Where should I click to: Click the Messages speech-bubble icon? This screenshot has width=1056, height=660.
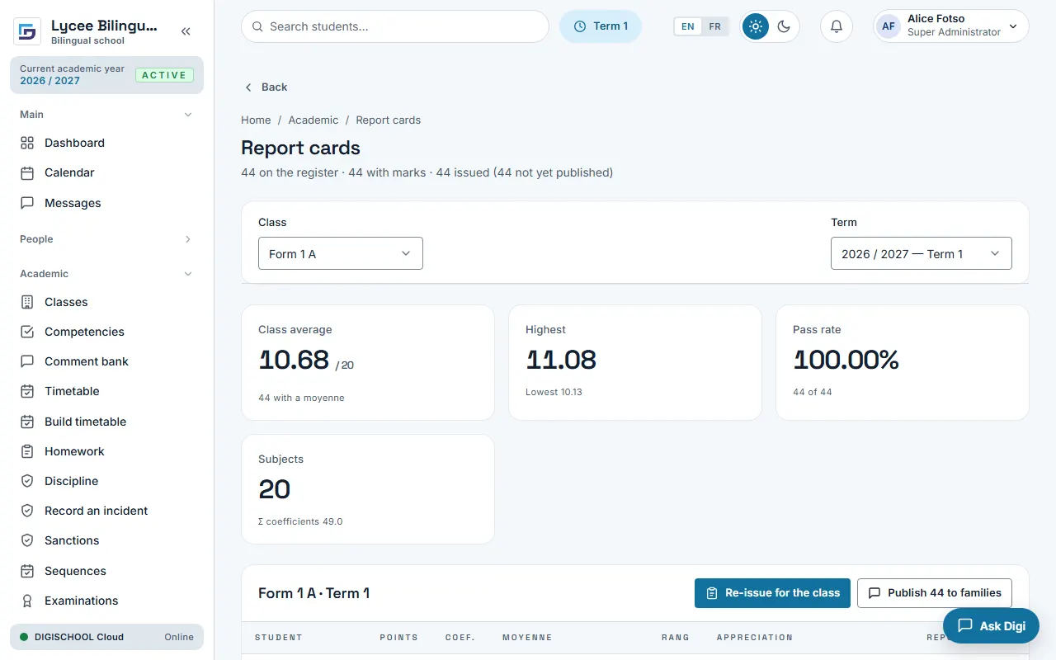coord(27,203)
